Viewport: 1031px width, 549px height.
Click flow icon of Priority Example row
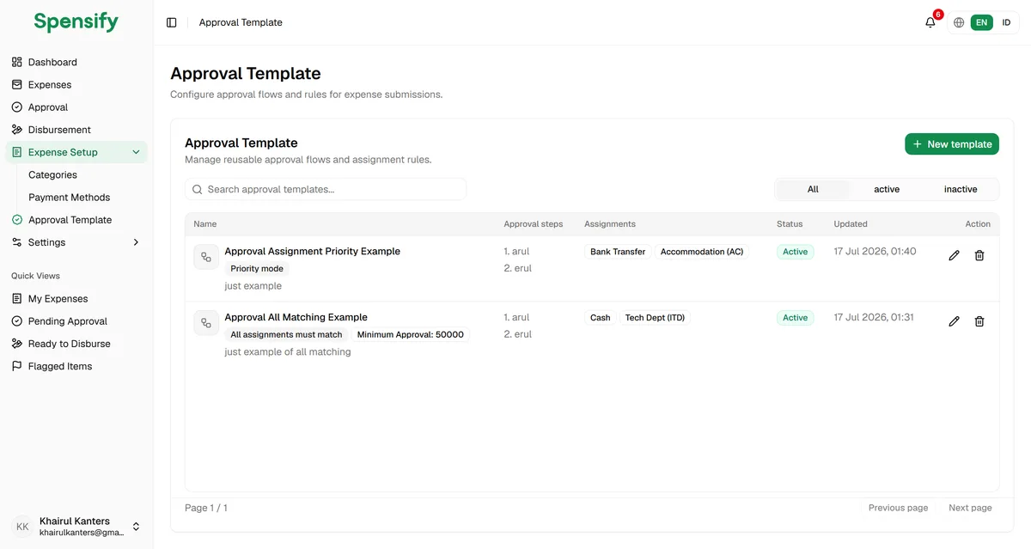point(206,257)
